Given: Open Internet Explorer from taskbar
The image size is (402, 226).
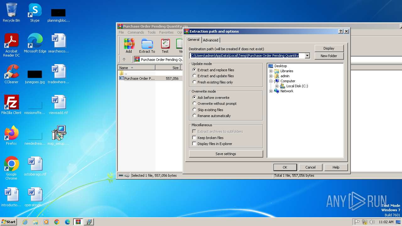Looking at the screenshot, I should [25, 222].
